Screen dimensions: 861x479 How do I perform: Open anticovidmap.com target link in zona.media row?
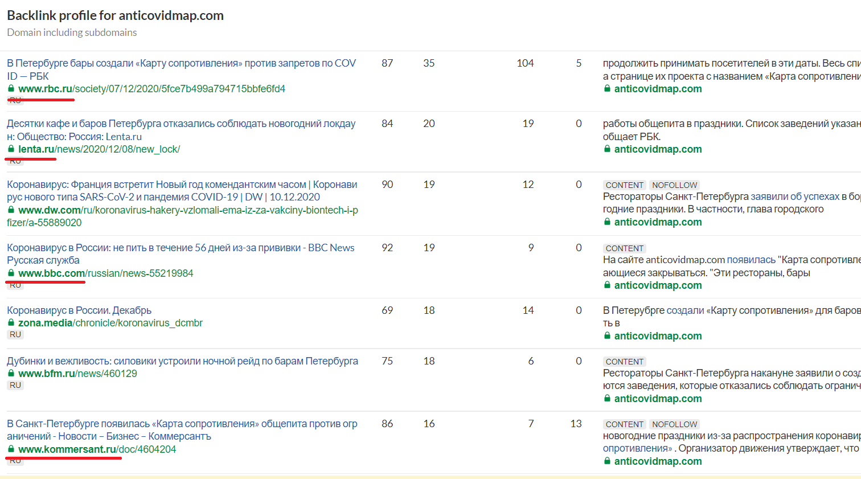coord(658,336)
